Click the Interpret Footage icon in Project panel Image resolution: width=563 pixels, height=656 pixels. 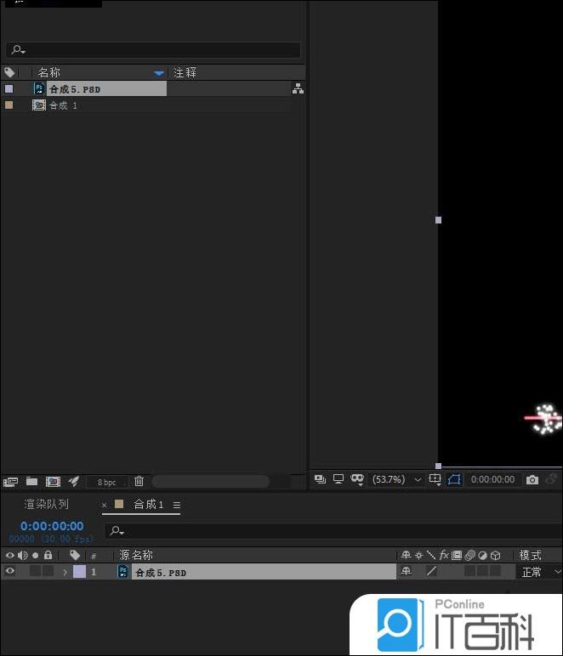[10, 482]
